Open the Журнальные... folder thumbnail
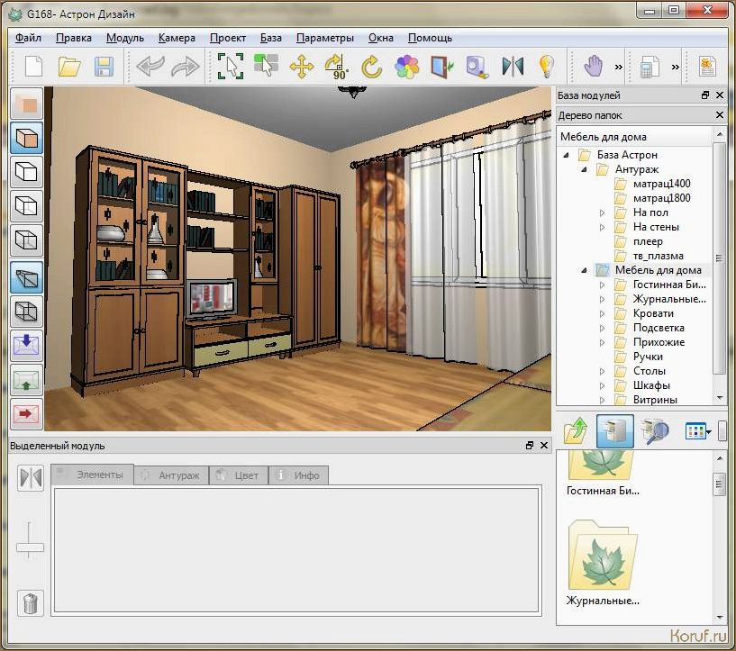This screenshot has width=736, height=651. (x=603, y=563)
